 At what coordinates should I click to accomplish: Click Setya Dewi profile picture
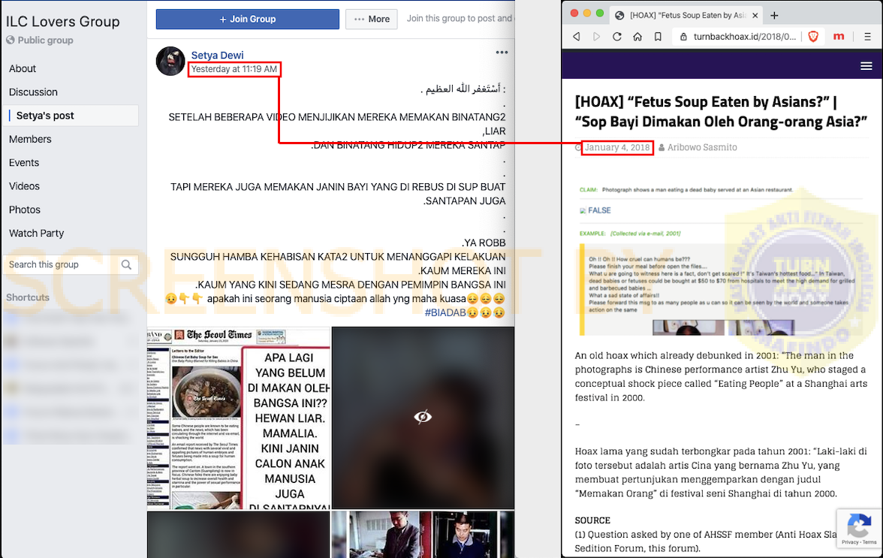coord(170,61)
